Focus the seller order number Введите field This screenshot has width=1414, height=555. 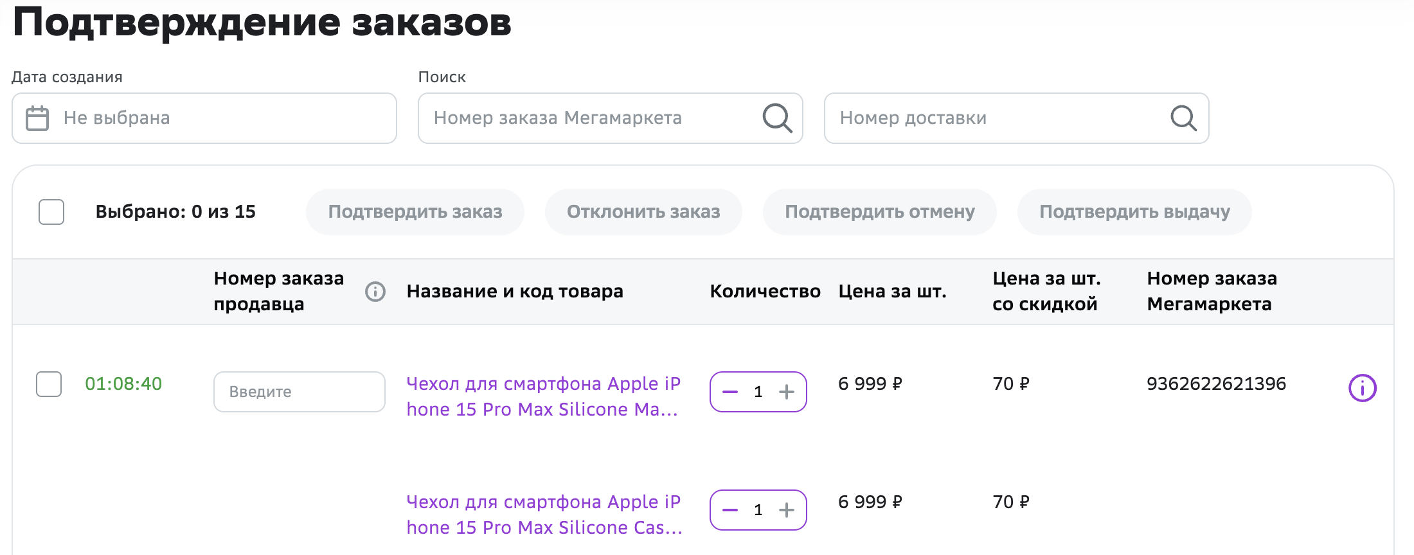[x=300, y=392]
